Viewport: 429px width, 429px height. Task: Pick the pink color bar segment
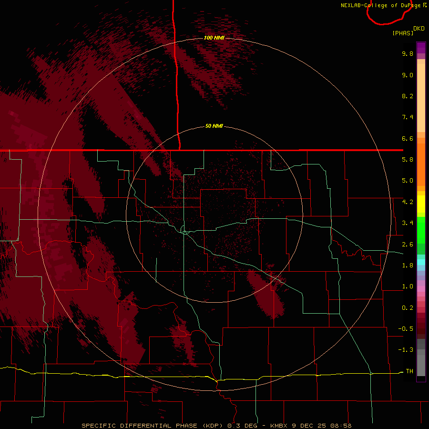point(421,289)
